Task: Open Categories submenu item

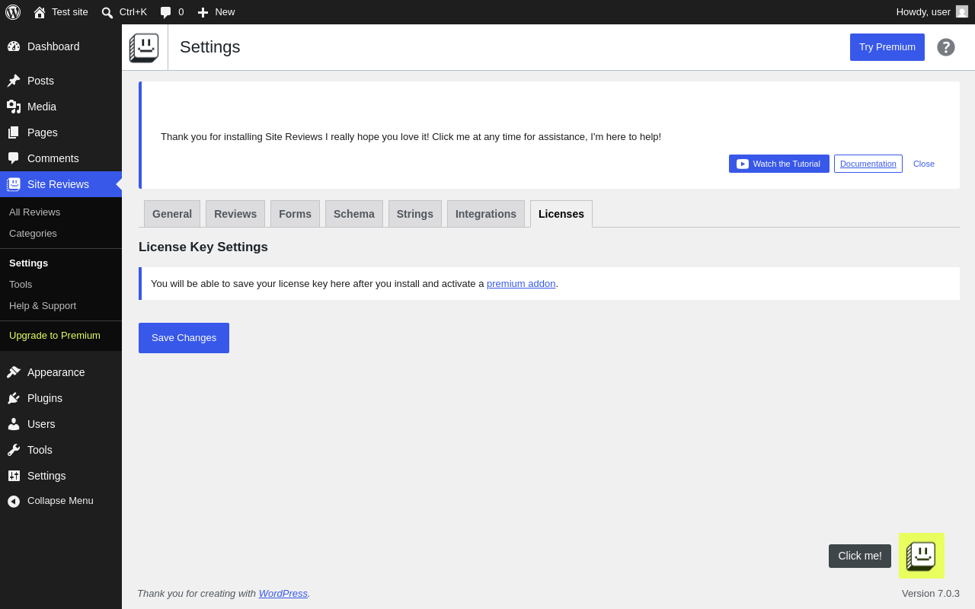Action: click(x=61, y=233)
